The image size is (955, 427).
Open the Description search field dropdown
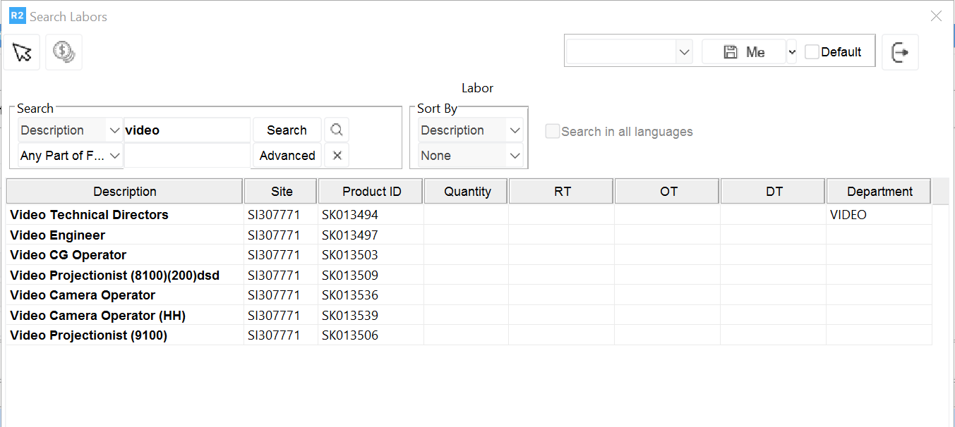[114, 130]
